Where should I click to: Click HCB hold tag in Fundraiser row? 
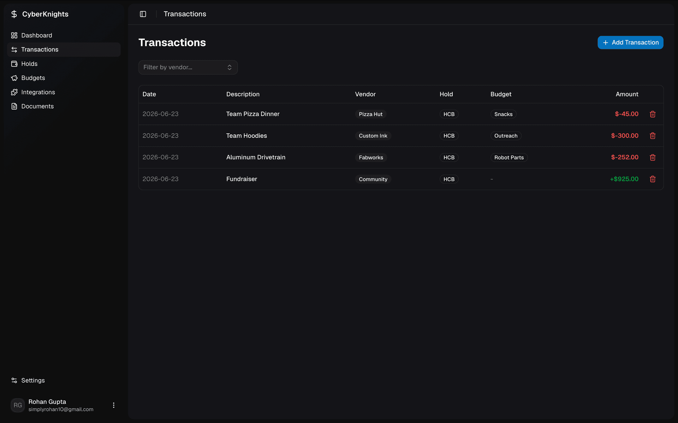click(x=449, y=179)
